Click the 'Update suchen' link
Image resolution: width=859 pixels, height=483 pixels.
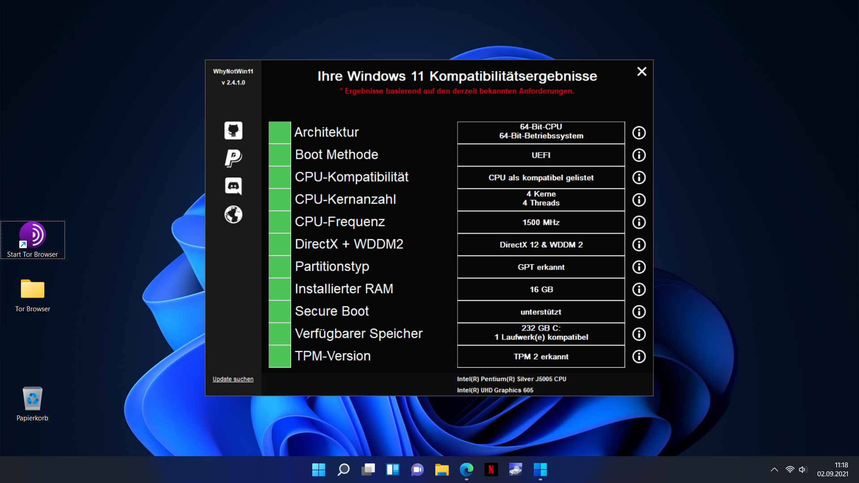click(x=233, y=379)
